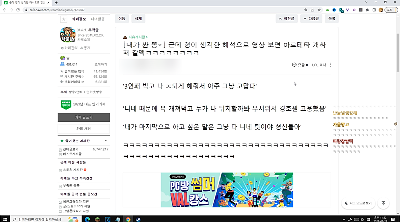Viewport: 400px width, 222px height.
Task: Collapse the 즐겨찾는 게시판 section arrow
Action: click(106, 141)
